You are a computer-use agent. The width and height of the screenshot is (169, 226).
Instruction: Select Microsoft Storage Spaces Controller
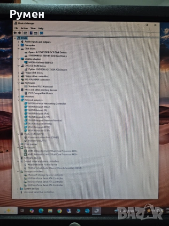pyautogui.click(x=46, y=175)
